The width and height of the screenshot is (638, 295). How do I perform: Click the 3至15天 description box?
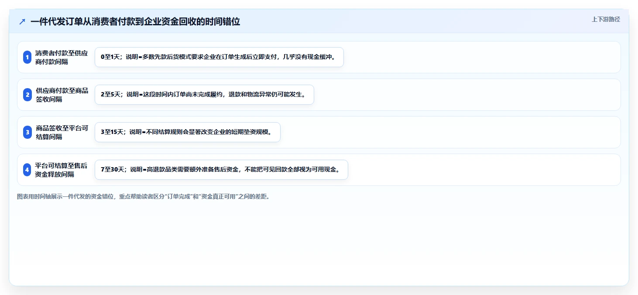tap(187, 132)
